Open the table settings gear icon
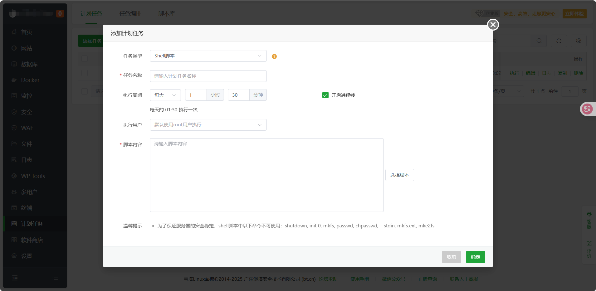The height and width of the screenshot is (291, 596). tap(579, 41)
